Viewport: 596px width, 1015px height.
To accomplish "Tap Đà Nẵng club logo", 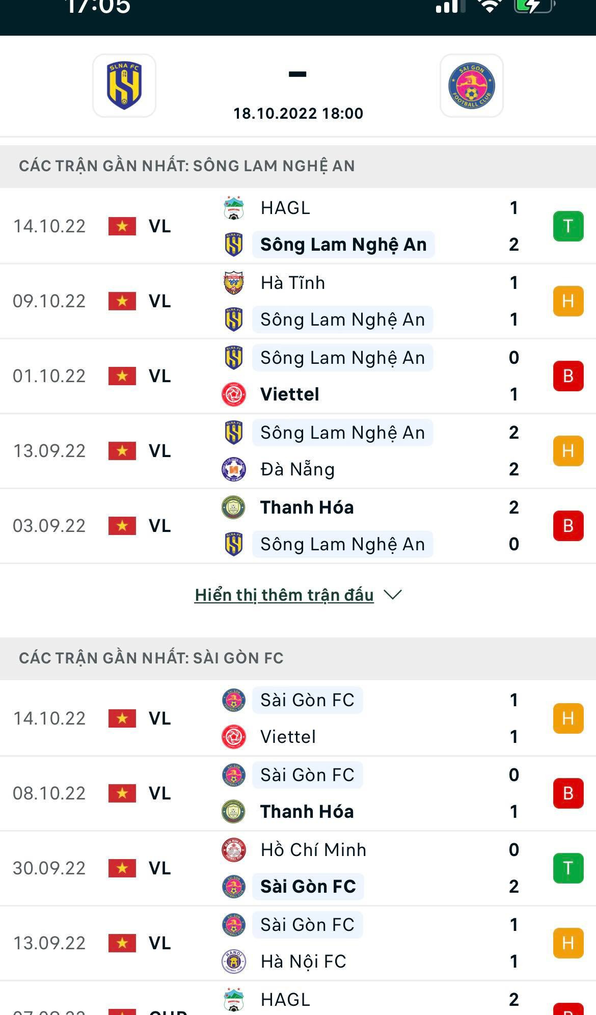I will pos(234,469).
